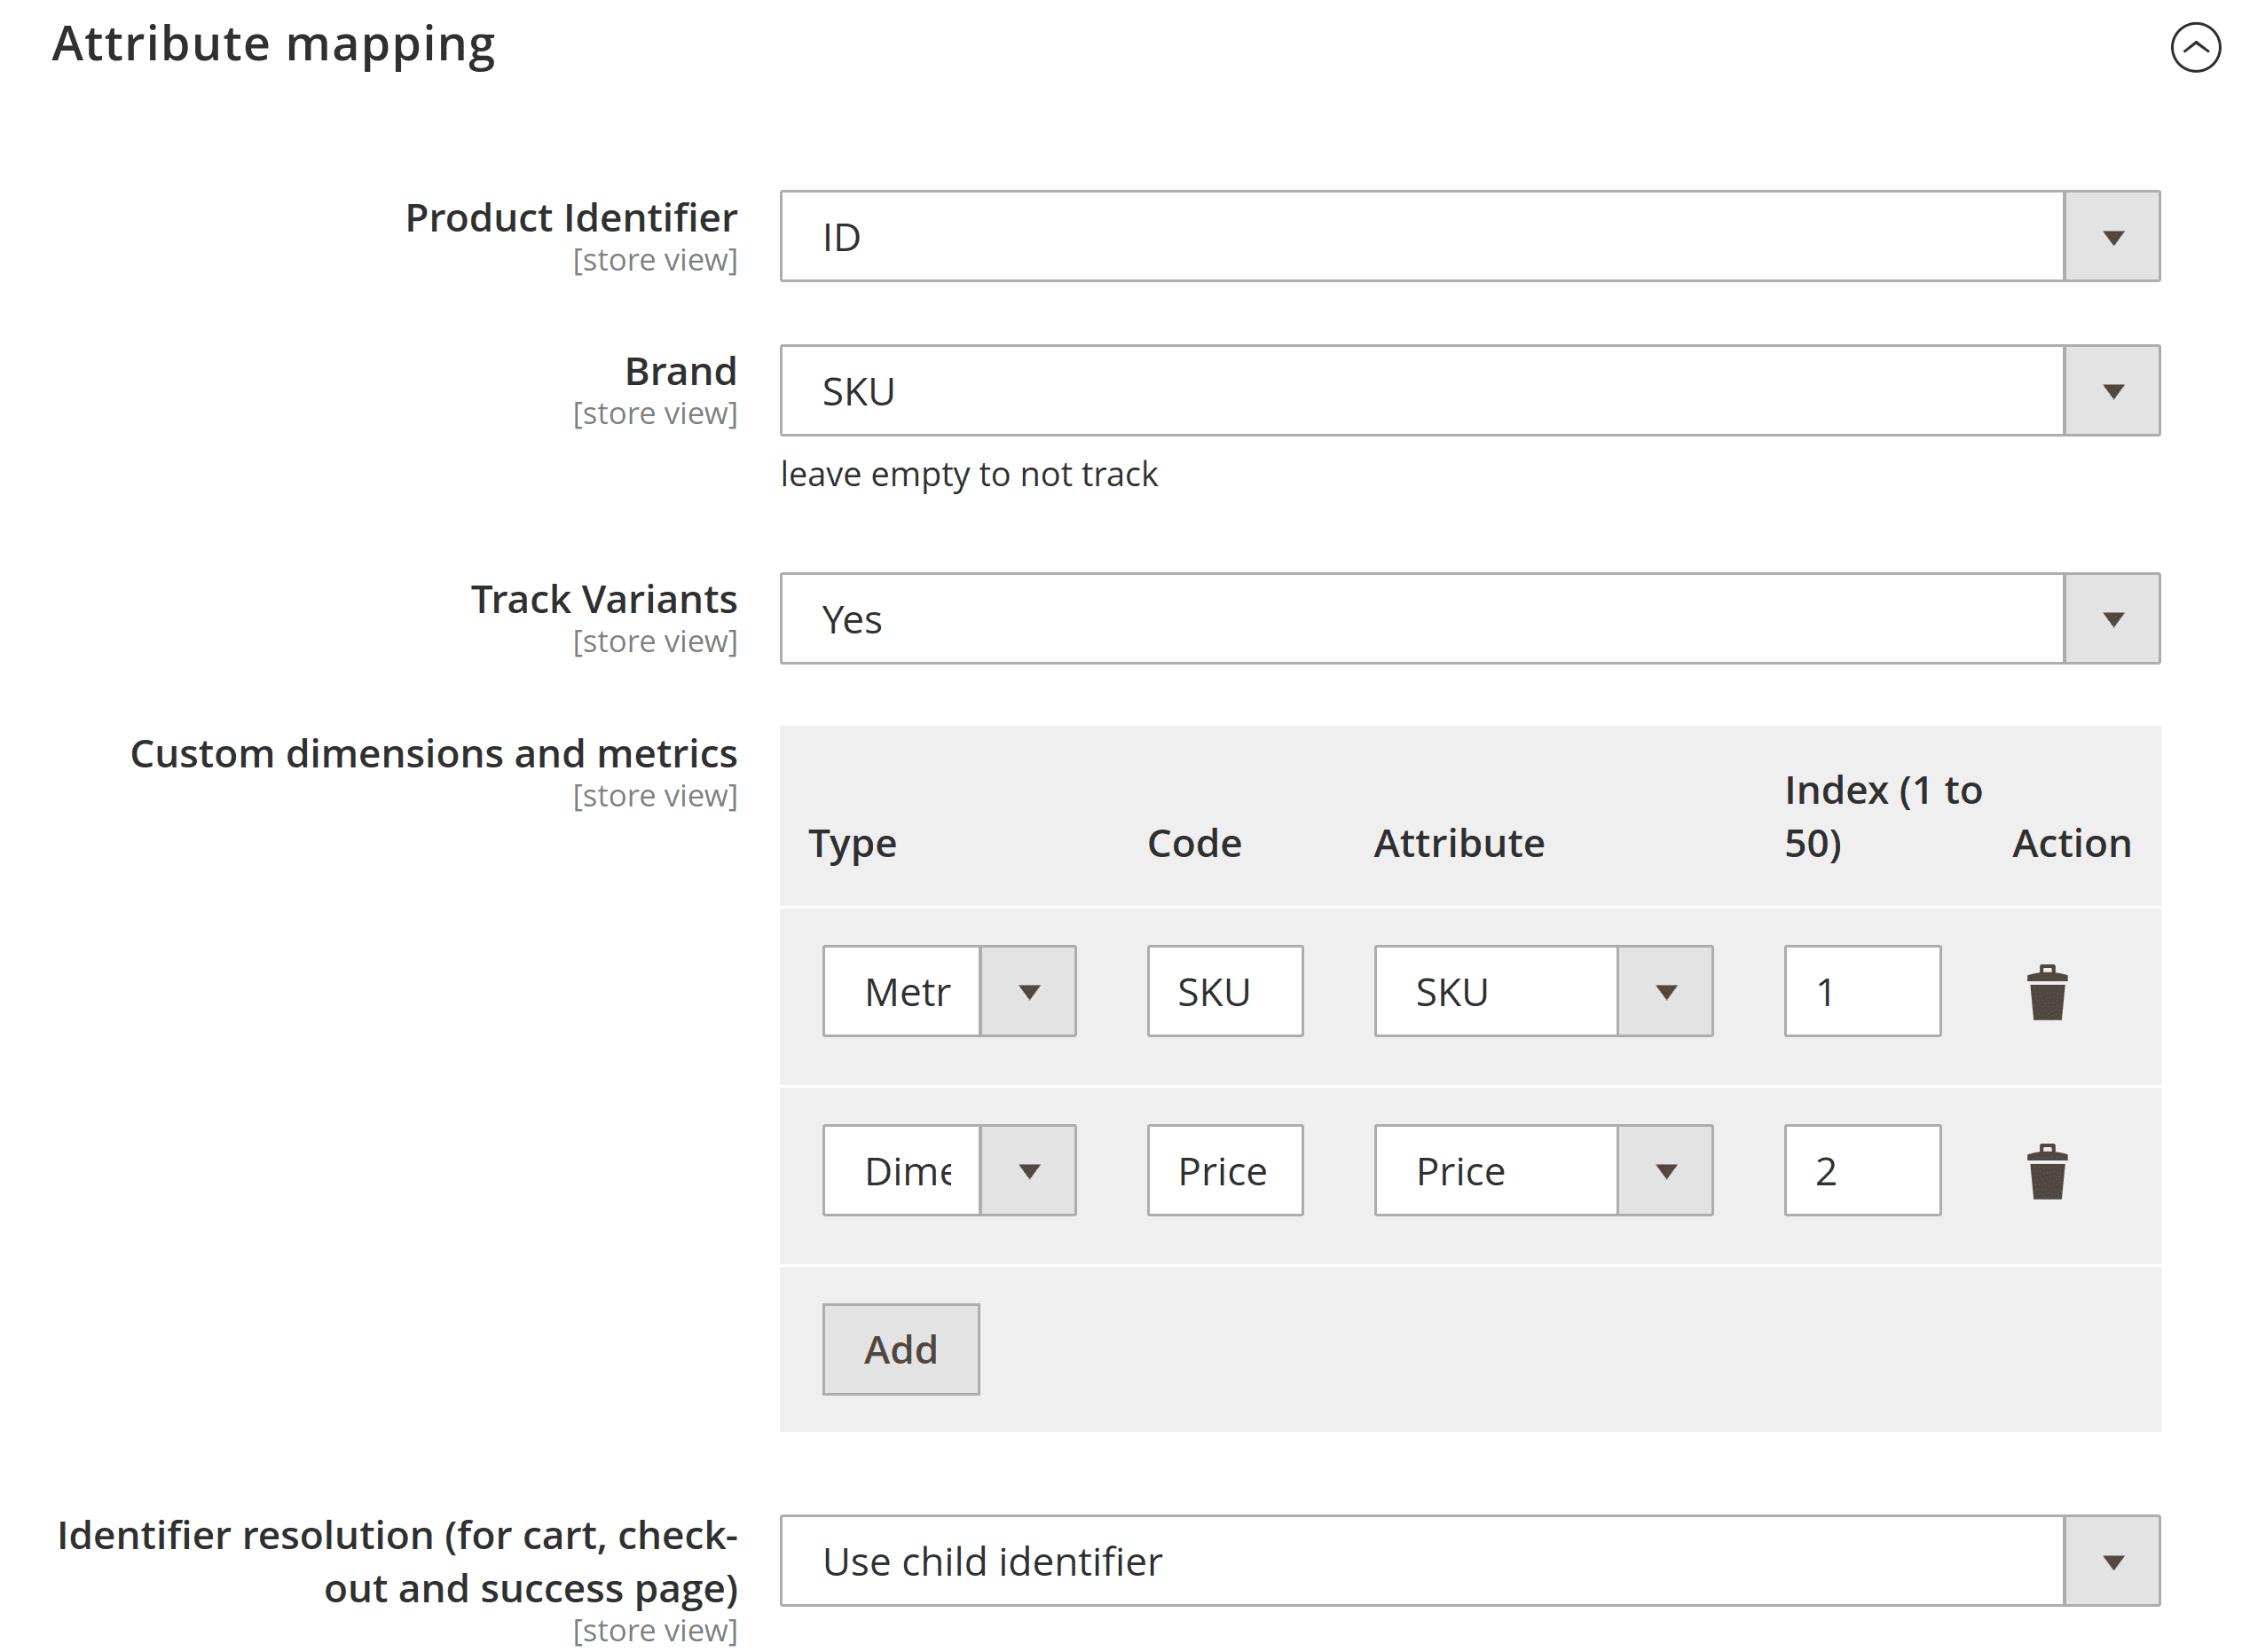The height and width of the screenshot is (1652, 2242).
Task: Click the Track Variants label
Action: point(604,599)
